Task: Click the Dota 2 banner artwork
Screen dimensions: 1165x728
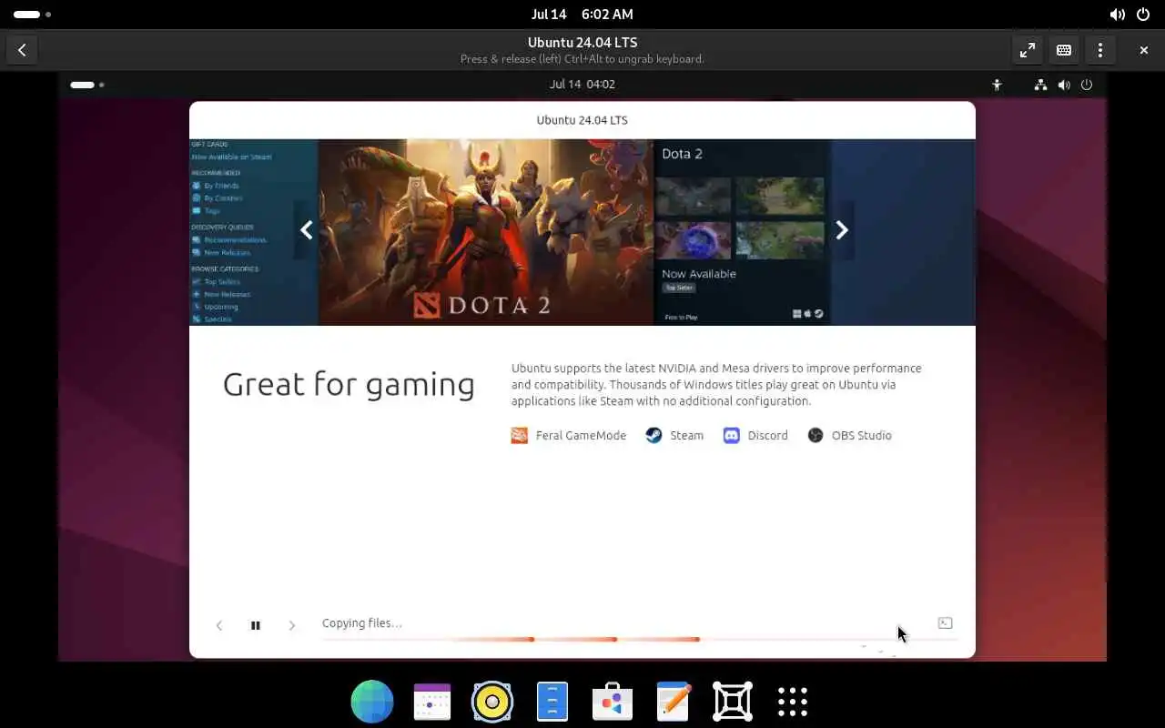Action: tap(484, 232)
